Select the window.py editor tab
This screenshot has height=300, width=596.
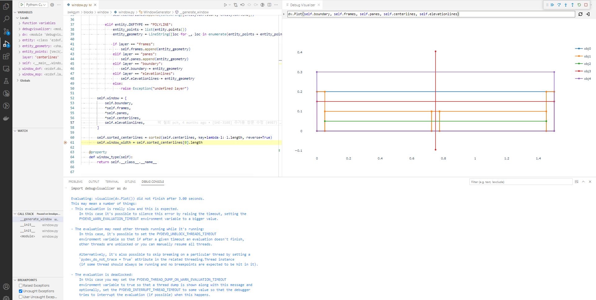coord(81,5)
